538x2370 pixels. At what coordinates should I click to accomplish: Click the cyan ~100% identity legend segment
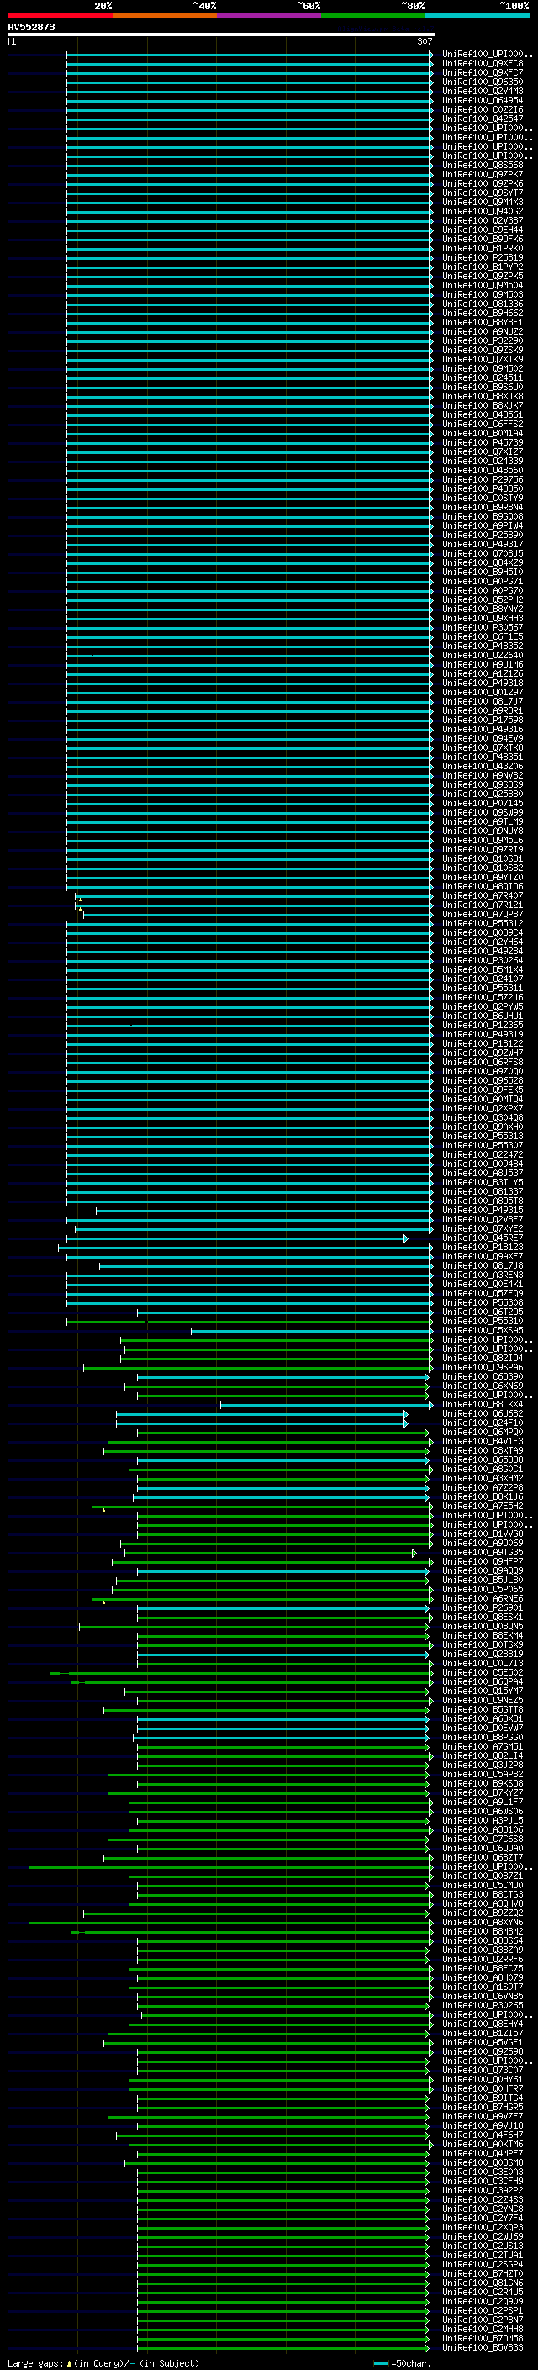point(477,15)
